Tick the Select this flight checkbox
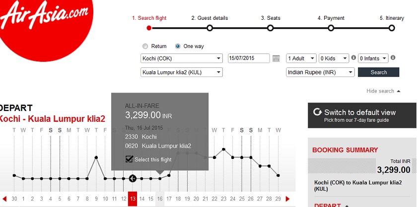 (x=129, y=159)
